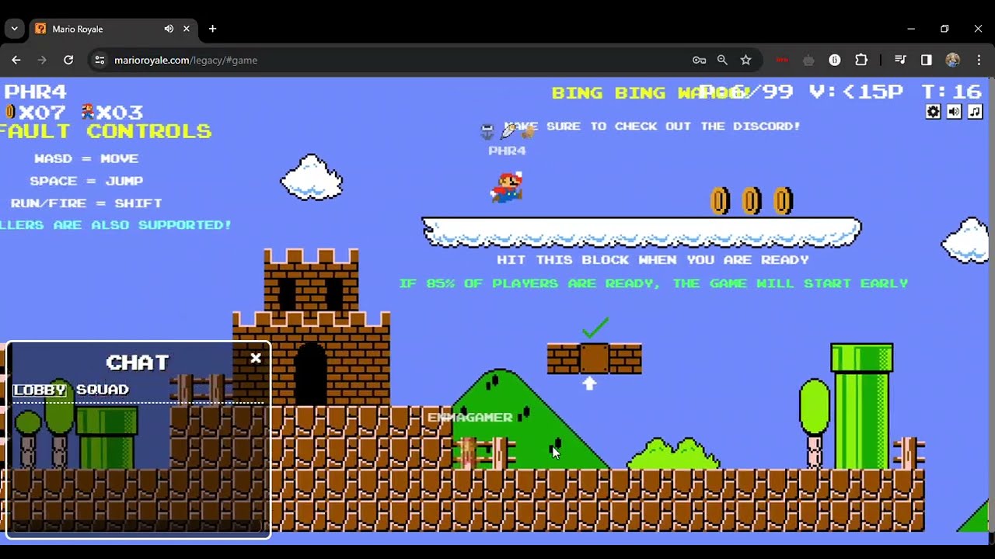Click the PHR4 player name at top left

[36, 92]
